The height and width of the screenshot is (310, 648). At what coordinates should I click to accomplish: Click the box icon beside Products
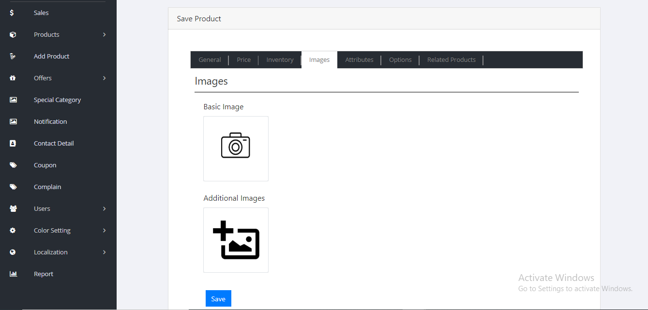[13, 35]
